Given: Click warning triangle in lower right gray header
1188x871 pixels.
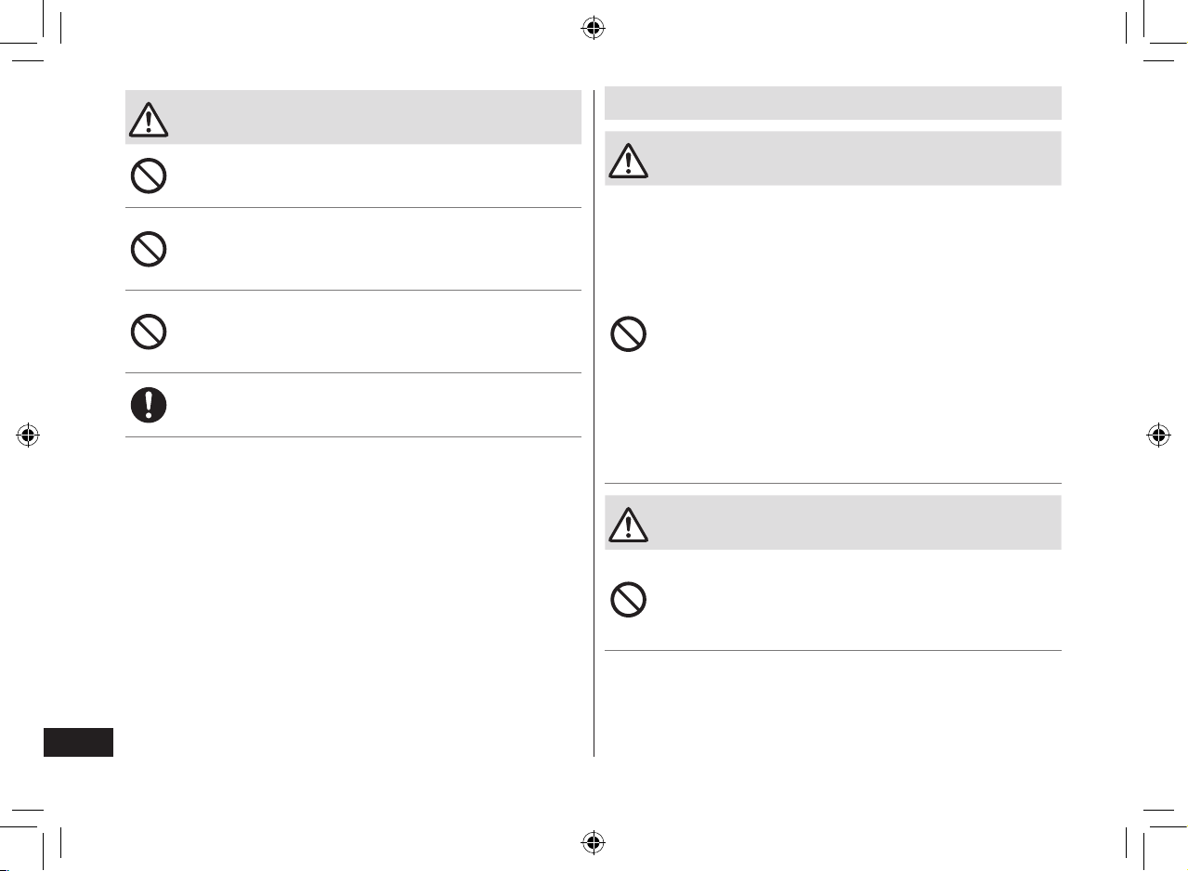Looking at the screenshot, I should (x=629, y=523).
